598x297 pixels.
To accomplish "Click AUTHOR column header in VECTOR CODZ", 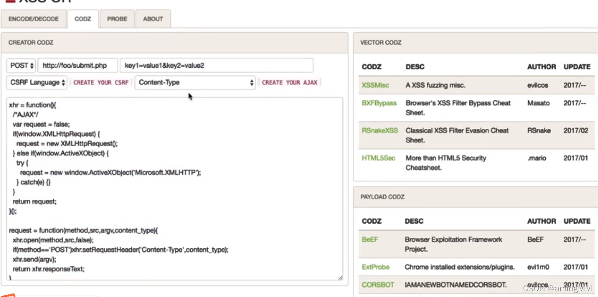I will coord(541,67).
